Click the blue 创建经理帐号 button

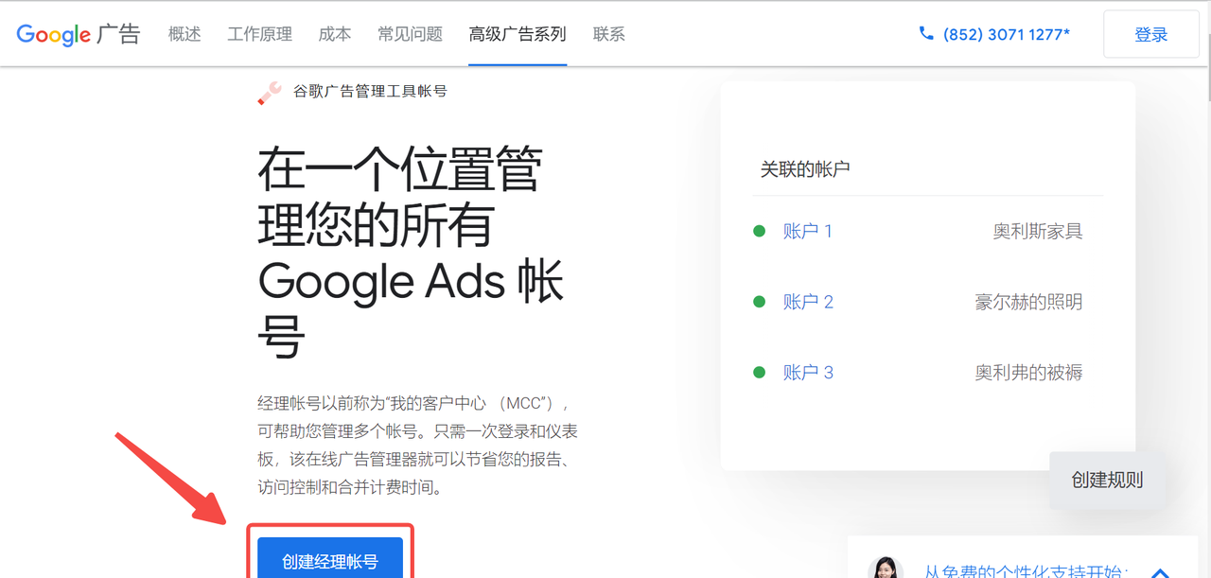tap(330, 560)
